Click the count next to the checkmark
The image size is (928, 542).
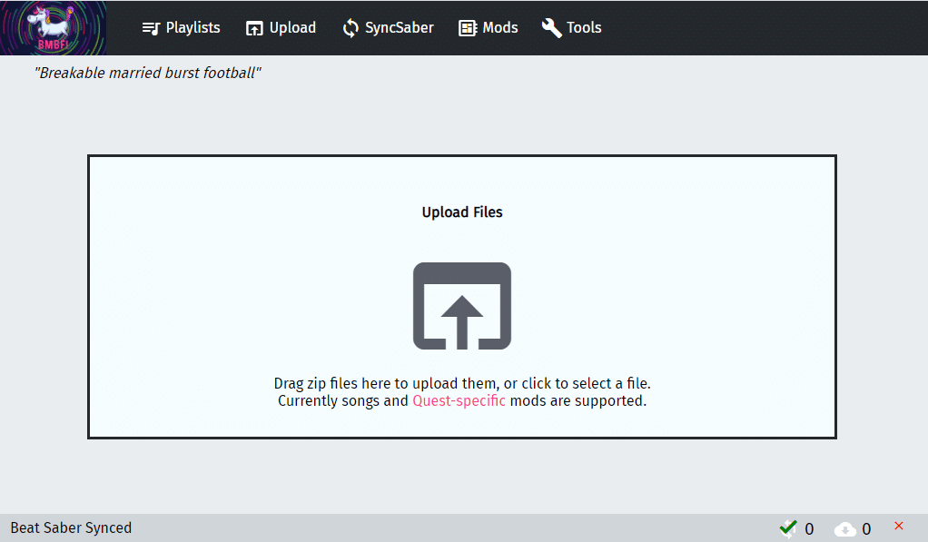(809, 529)
